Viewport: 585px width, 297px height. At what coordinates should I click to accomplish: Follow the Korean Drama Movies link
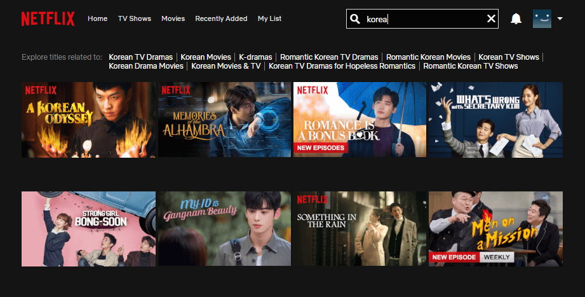146,66
